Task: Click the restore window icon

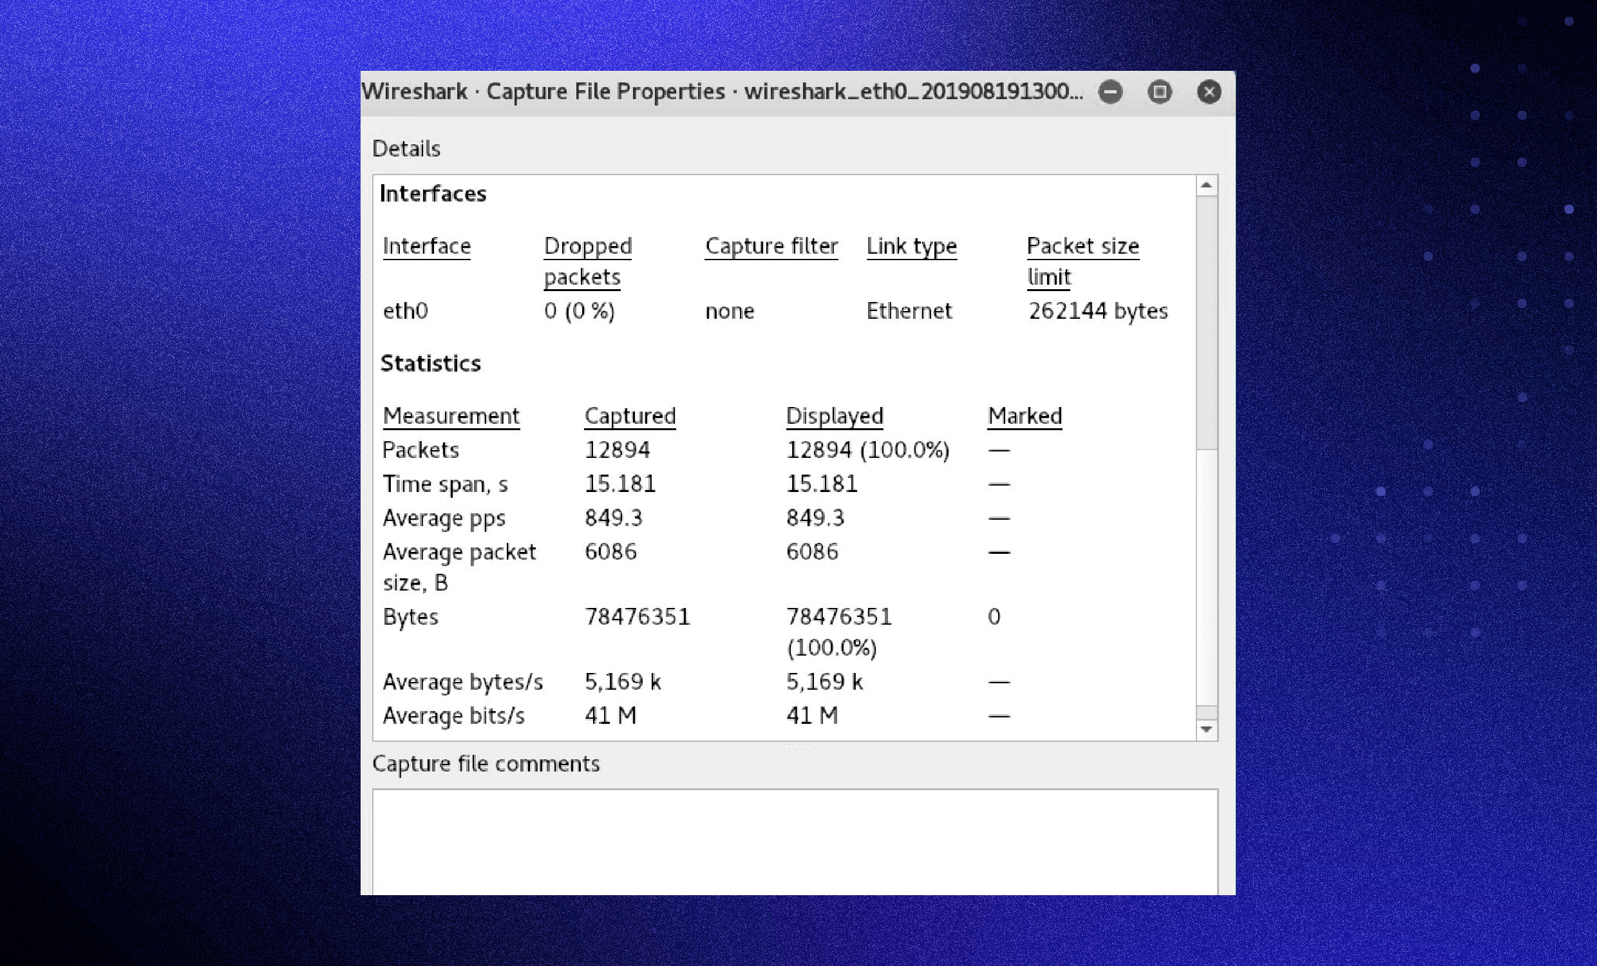Action: pyautogui.click(x=1160, y=92)
